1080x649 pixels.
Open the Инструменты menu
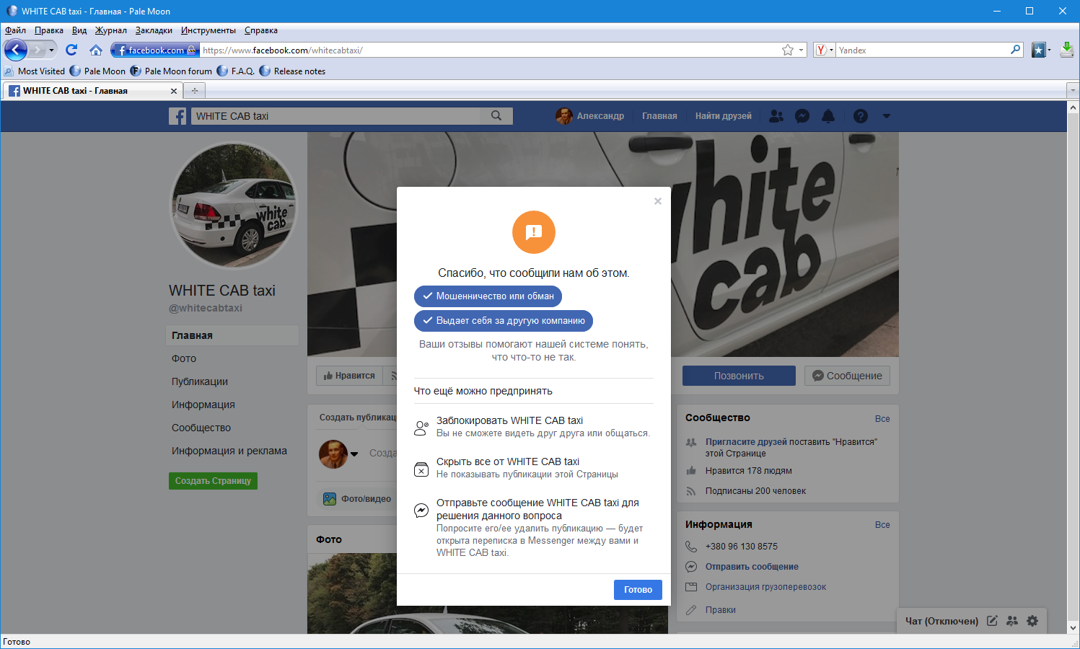[208, 30]
